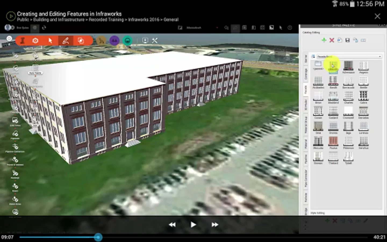Select the Aegeon facade style

364,67
